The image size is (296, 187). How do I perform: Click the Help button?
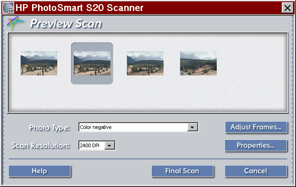tap(39, 171)
